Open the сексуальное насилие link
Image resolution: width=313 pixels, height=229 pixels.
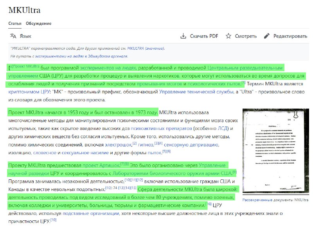[x=85, y=153]
